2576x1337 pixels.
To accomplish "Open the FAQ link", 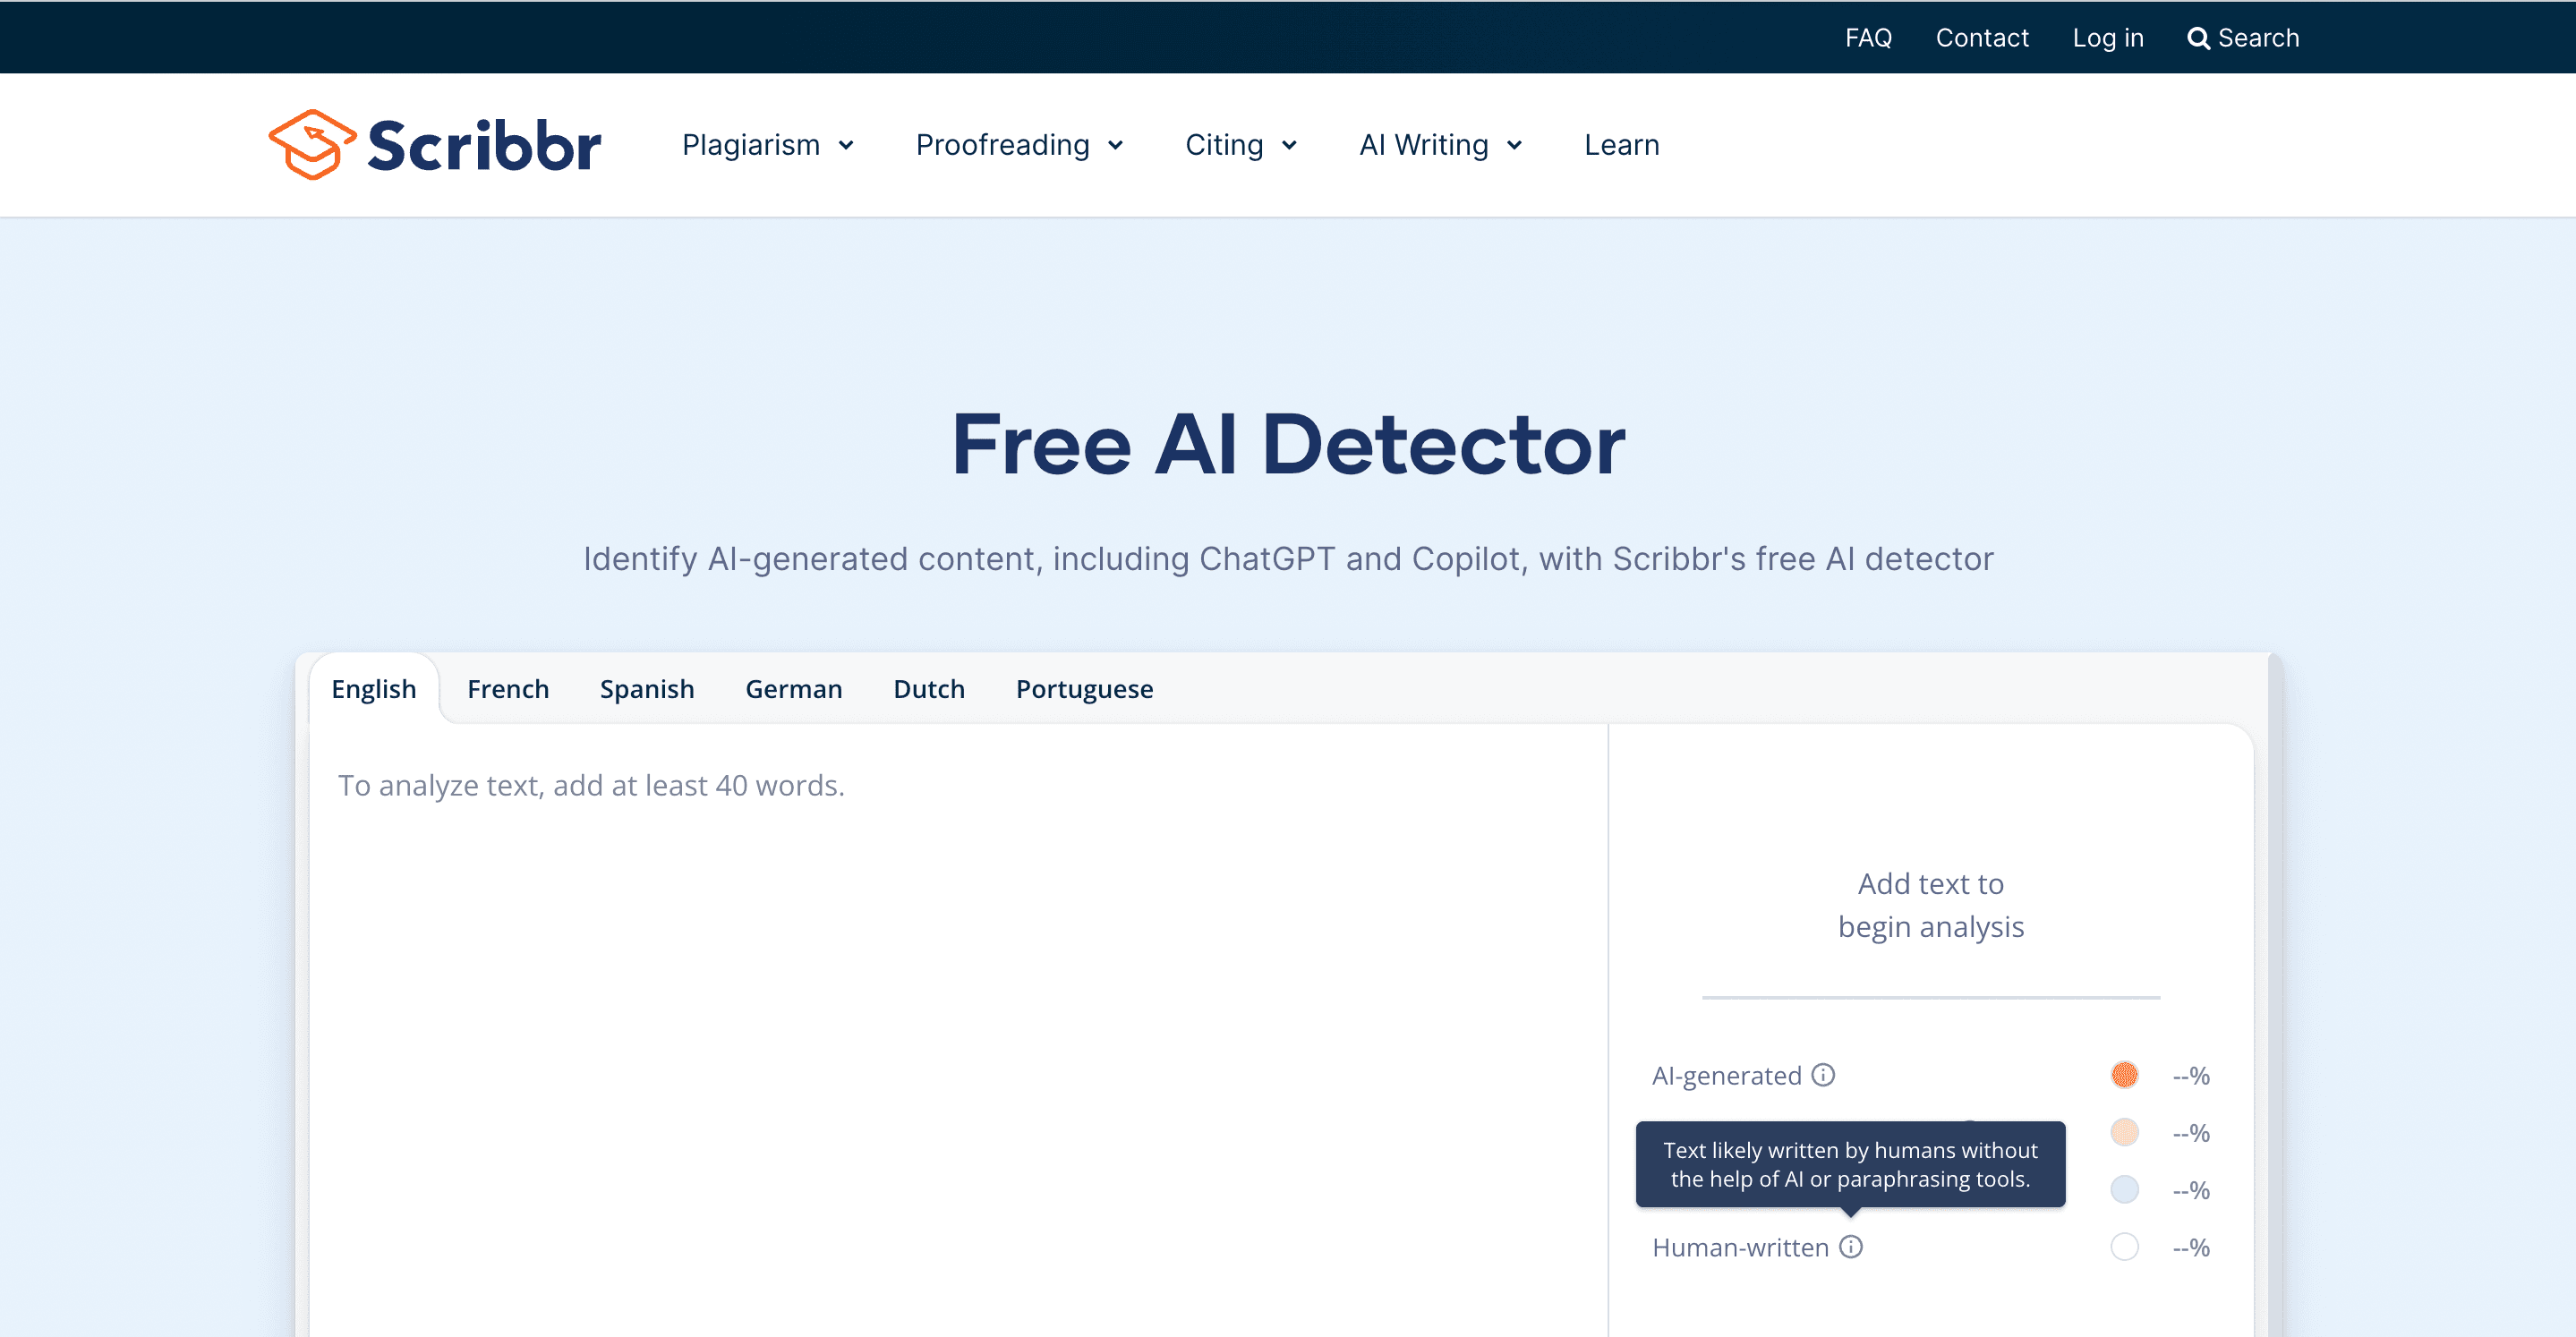I will [x=1868, y=38].
